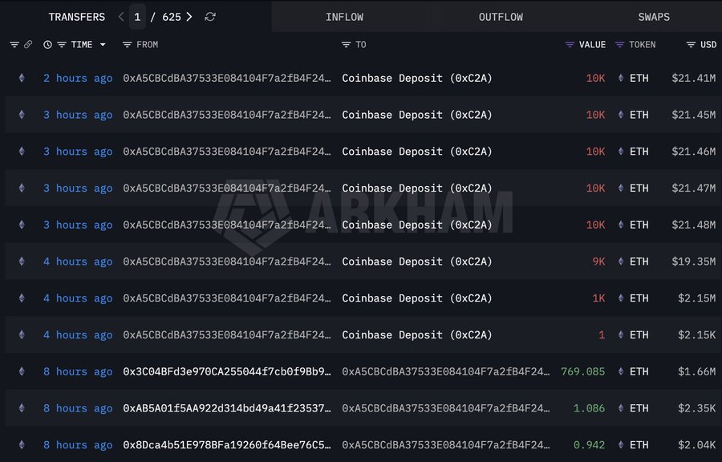
Task: Switch to the OUTFLOW tab
Action: click(x=501, y=17)
